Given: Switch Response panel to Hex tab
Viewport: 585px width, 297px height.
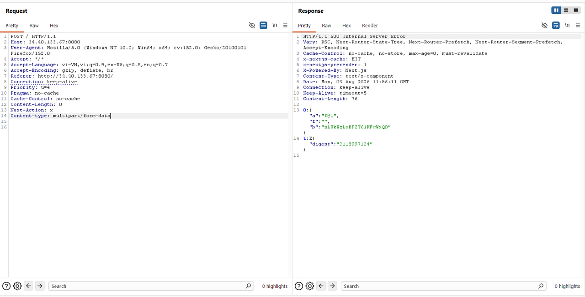Looking at the screenshot, I should click(346, 26).
